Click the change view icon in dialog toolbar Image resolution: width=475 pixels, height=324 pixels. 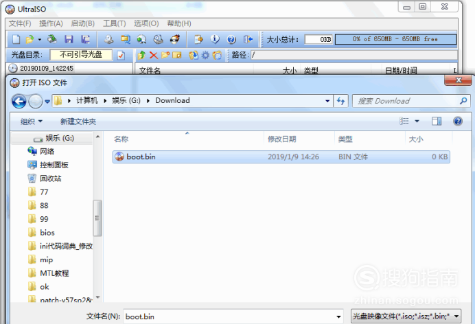(404, 121)
